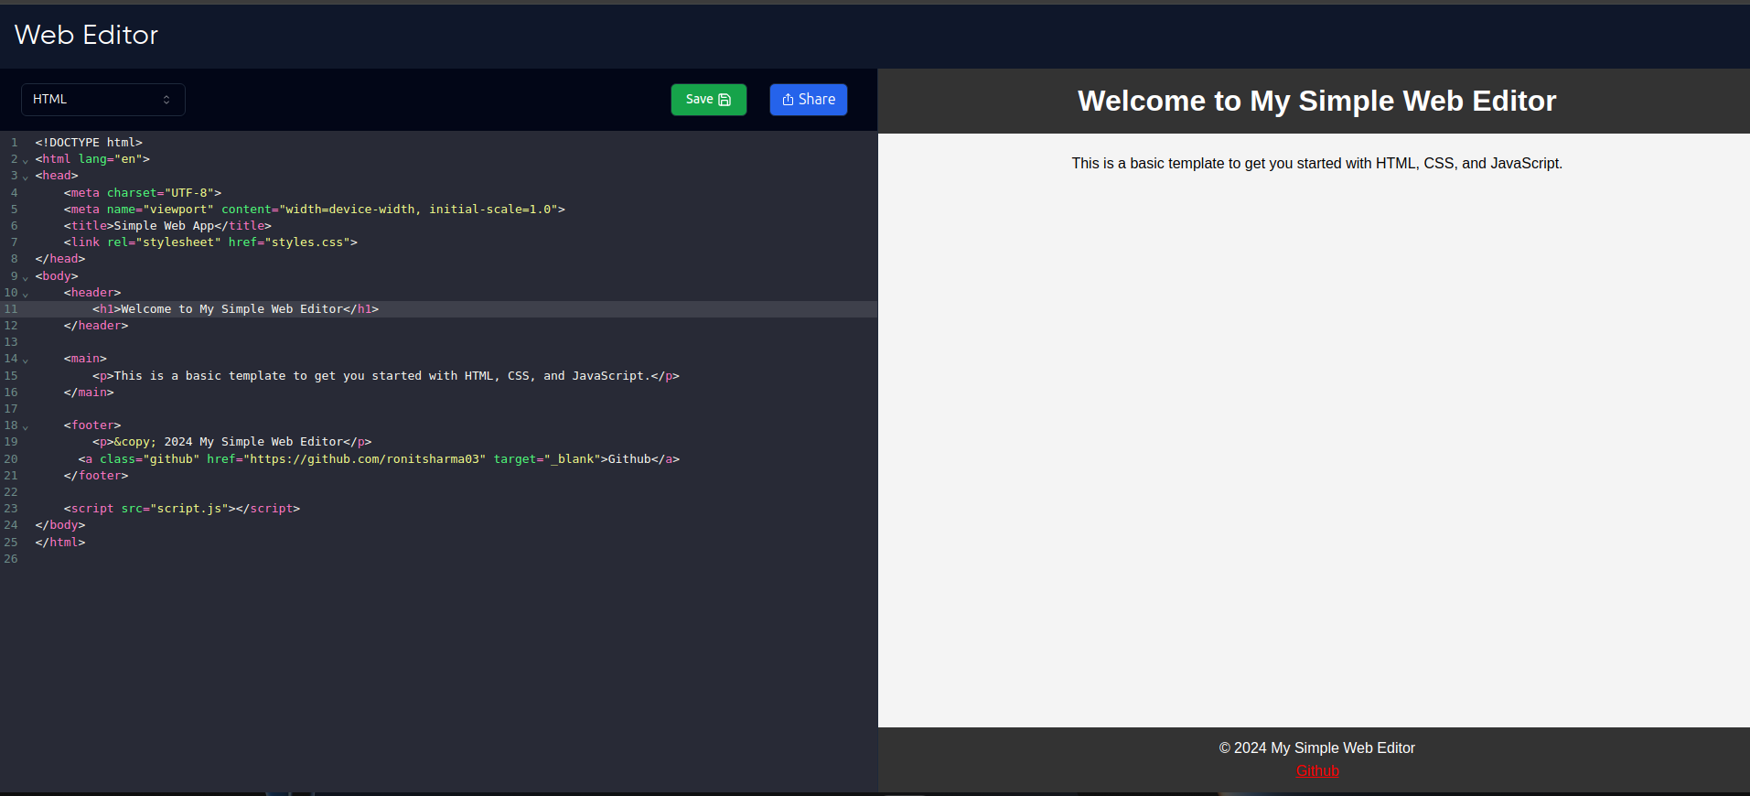Click the © 2024 My Simple Web Editor footer text
The image size is (1750, 796).
(x=1317, y=748)
